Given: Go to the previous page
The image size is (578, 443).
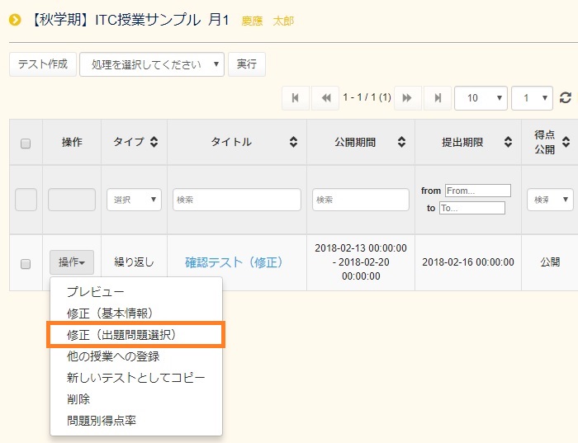Looking at the screenshot, I should (325, 98).
